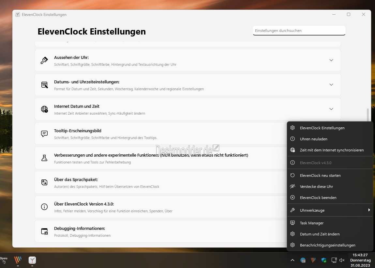Click the gear icon beside Datum und Zeit ändern
This screenshot has height=268, width=375.
coord(292,234)
